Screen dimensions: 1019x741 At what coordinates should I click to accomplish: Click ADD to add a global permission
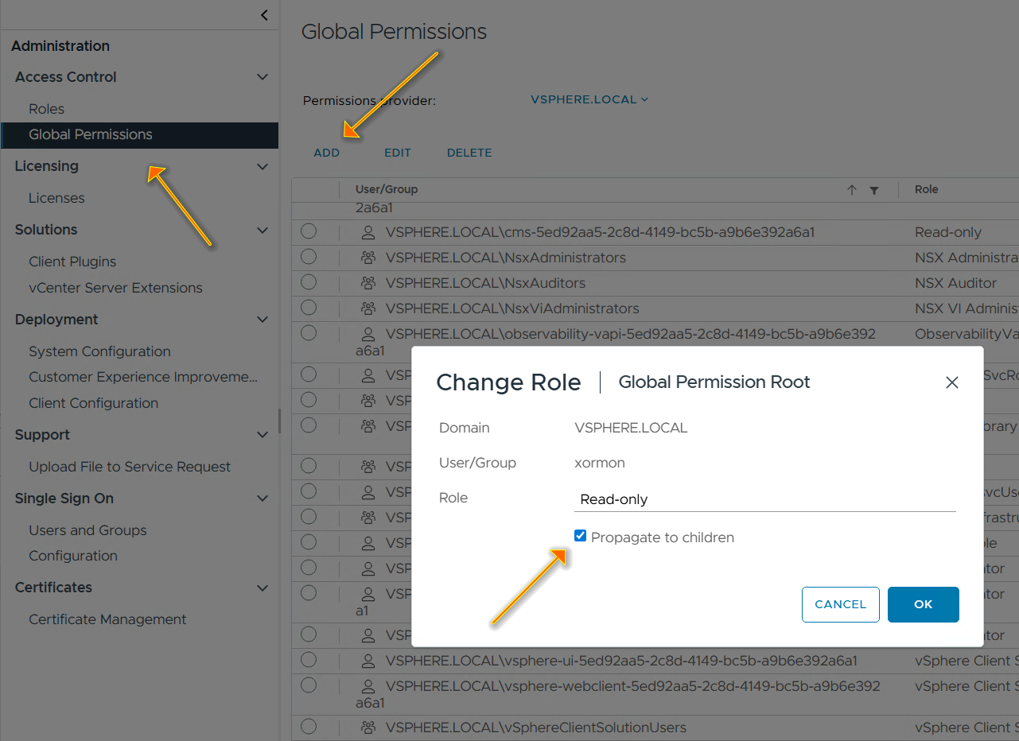326,153
